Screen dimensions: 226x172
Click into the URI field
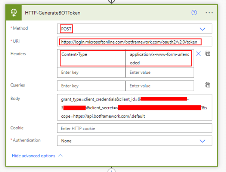pos(134,41)
